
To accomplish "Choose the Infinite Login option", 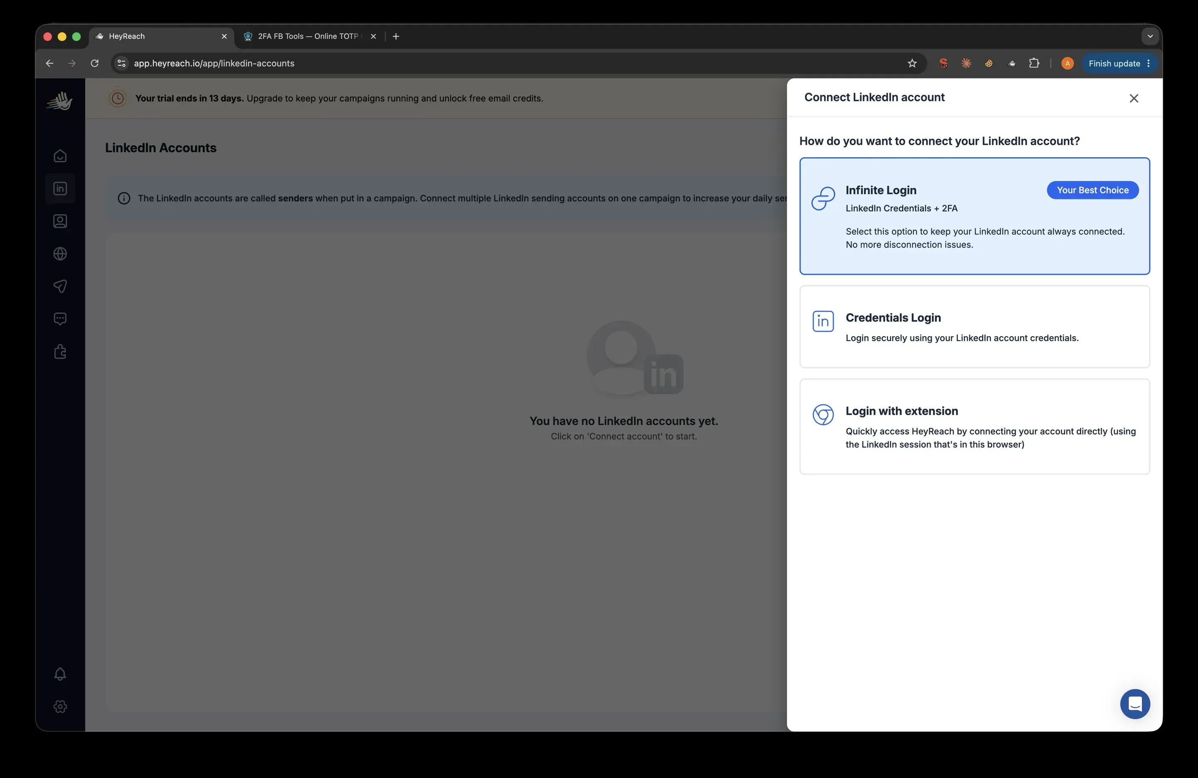I will (x=975, y=216).
